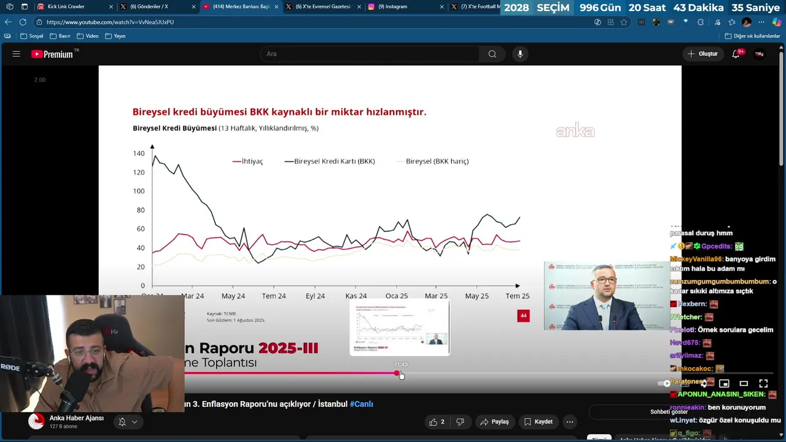Dislike the video thumbs down
786x442 pixels.
click(460, 422)
